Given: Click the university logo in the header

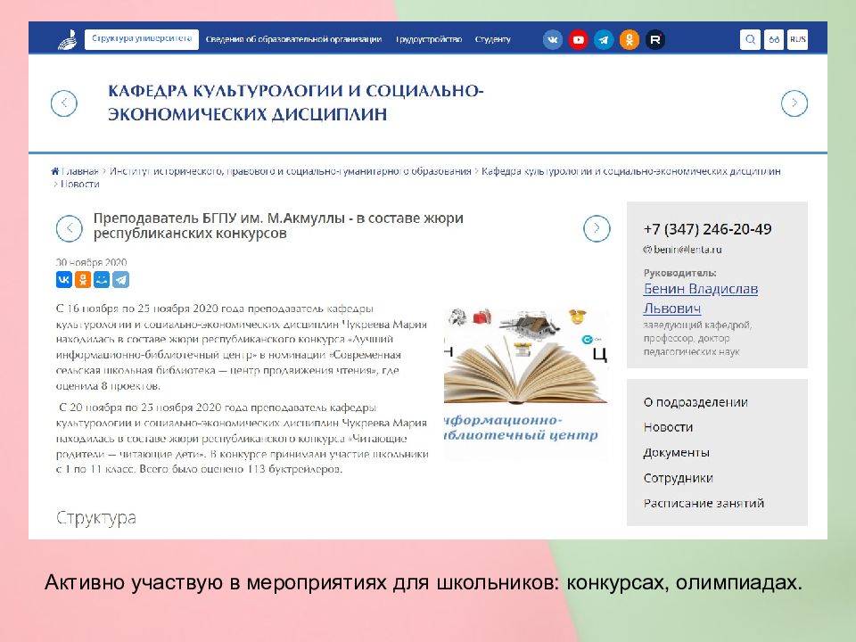Looking at the screenshot, I should 69,39.
